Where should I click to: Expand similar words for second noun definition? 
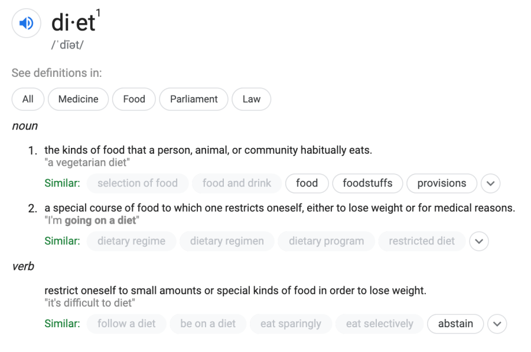tap(479, 241)
